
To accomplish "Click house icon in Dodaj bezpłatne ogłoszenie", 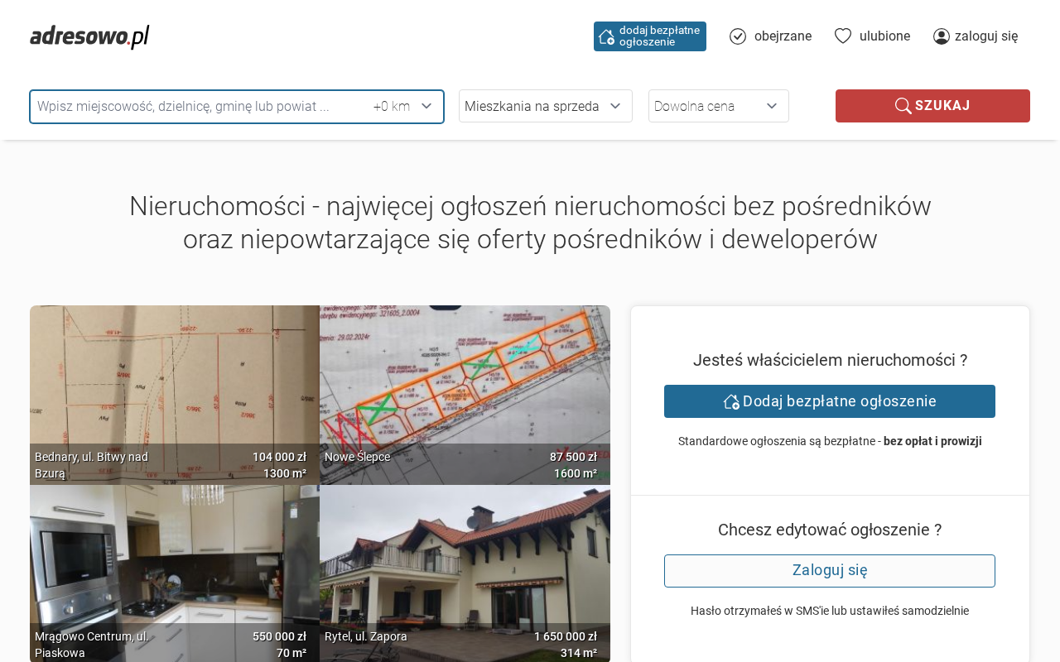I will pyautogui.click(x=731, y=401).
